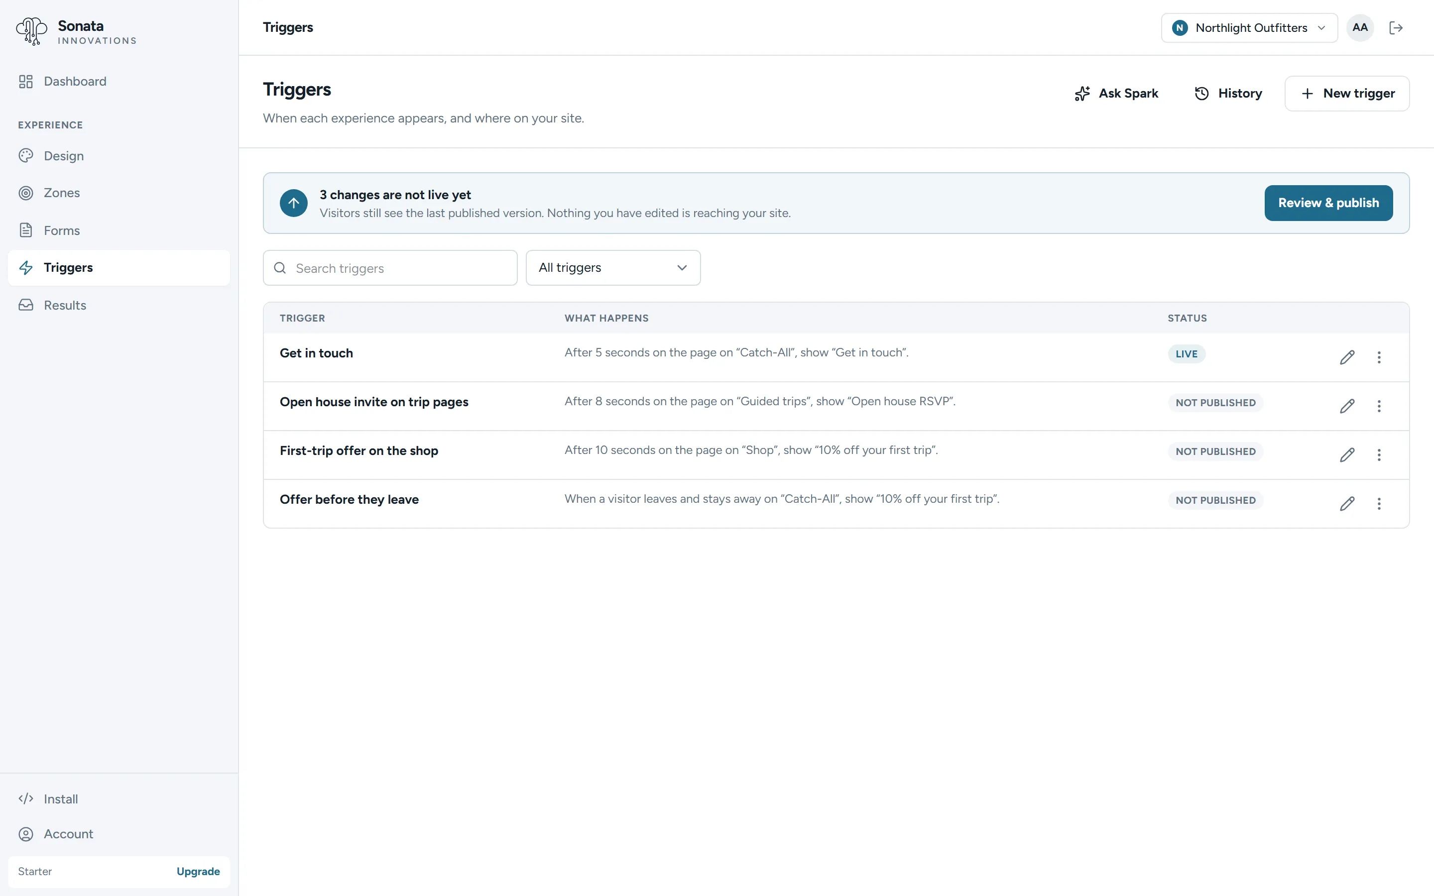
Task: Ask Spark for help
Action: (x=1116, y=94)
